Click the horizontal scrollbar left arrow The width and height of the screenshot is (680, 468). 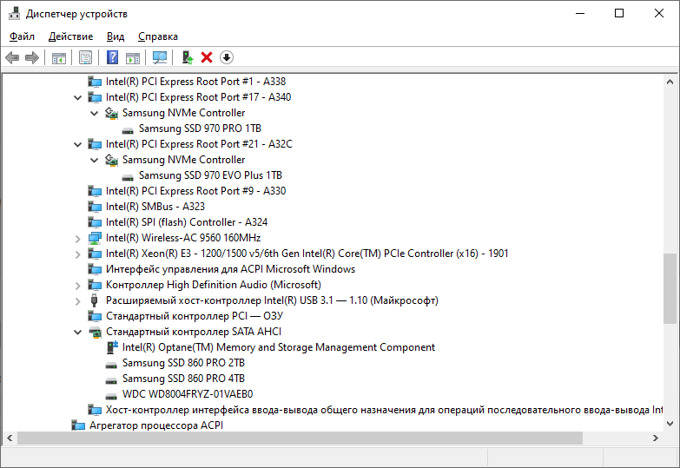pos(10,438)
